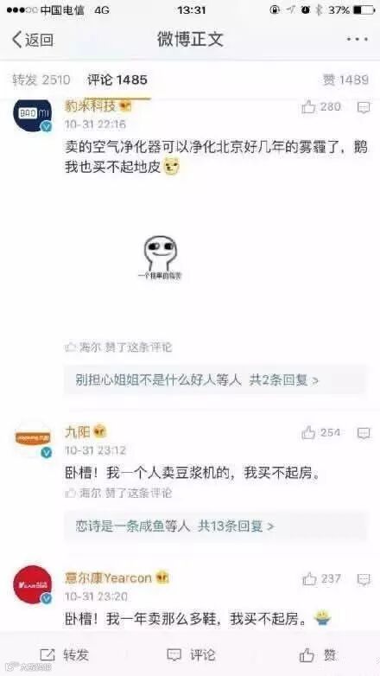The width and height of the screenshot is (380, 676).
Task: Tap the bottom 赞 like button
Action: [318, 655]
